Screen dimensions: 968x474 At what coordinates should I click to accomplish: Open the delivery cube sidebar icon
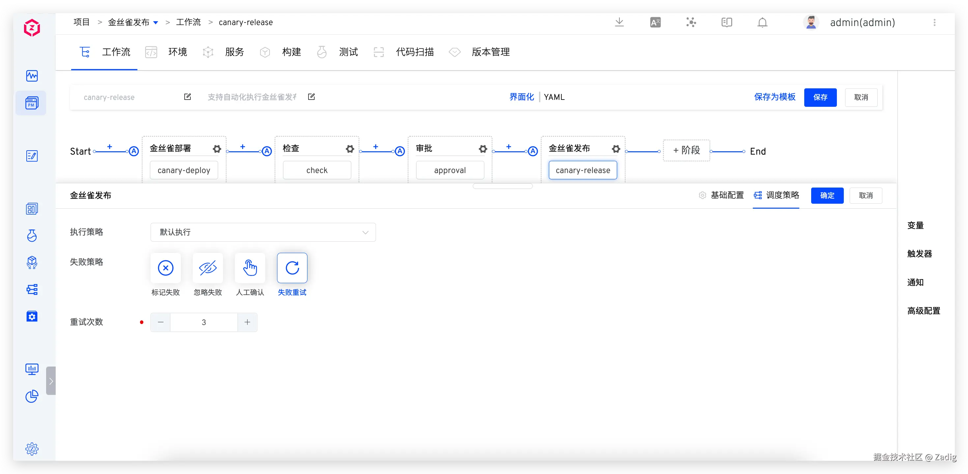click(32, 262)
